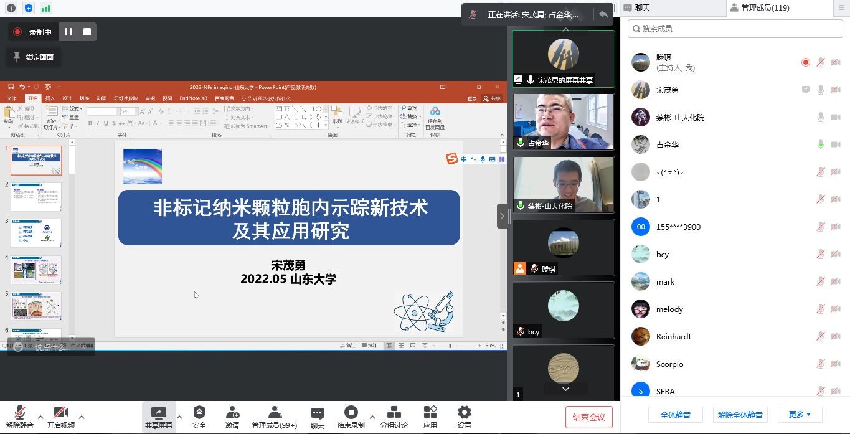Open the 更多 dropdown in members panel
Image resolution: width=850 pixels, height=434 pixels.
800,415
